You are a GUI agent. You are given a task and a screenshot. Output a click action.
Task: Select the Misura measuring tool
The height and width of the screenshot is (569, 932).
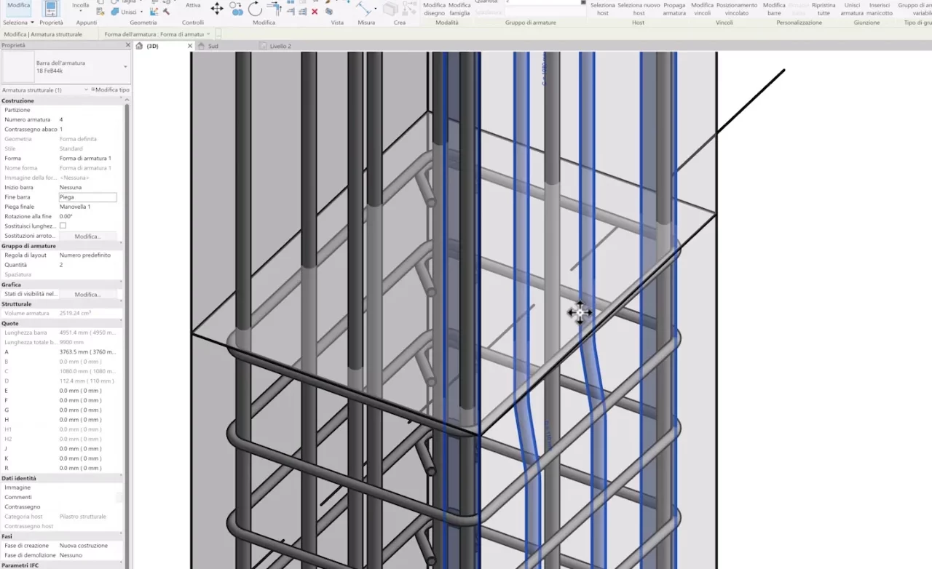click(364, 8)
